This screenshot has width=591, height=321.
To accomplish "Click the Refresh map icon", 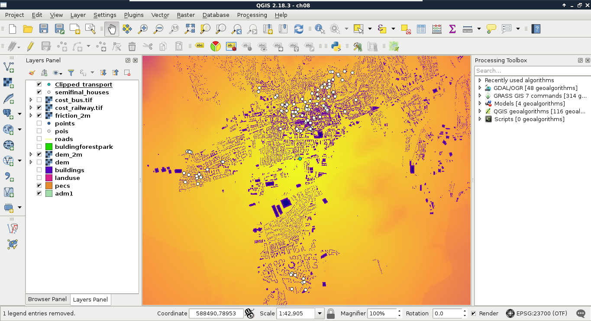I will click(x=298, y=29).
